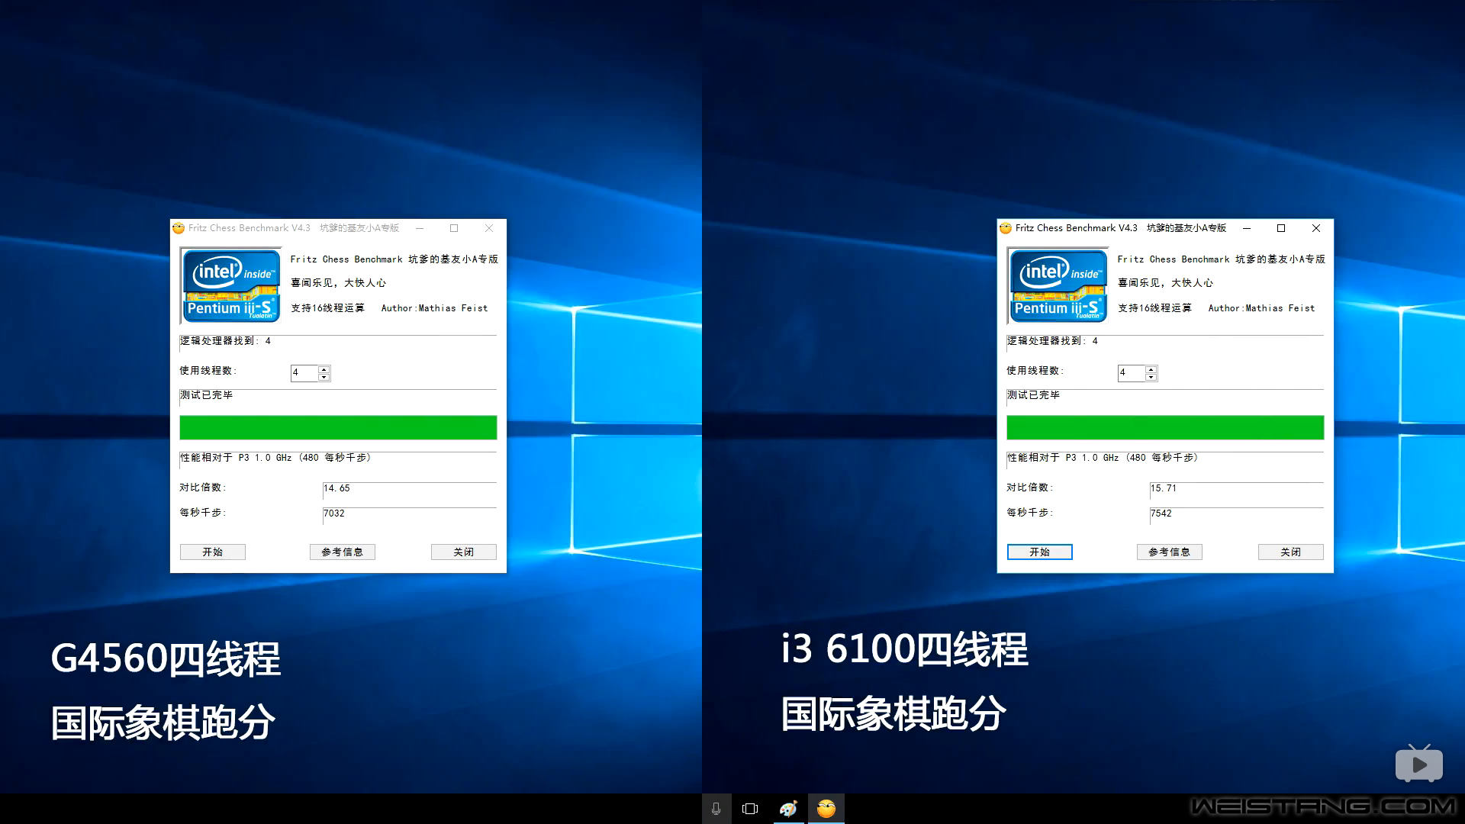Viewport: 1465px width, 824px height.
Task: Click Author:Mathias Feist in the left window
Action: (x=435, y=308)
